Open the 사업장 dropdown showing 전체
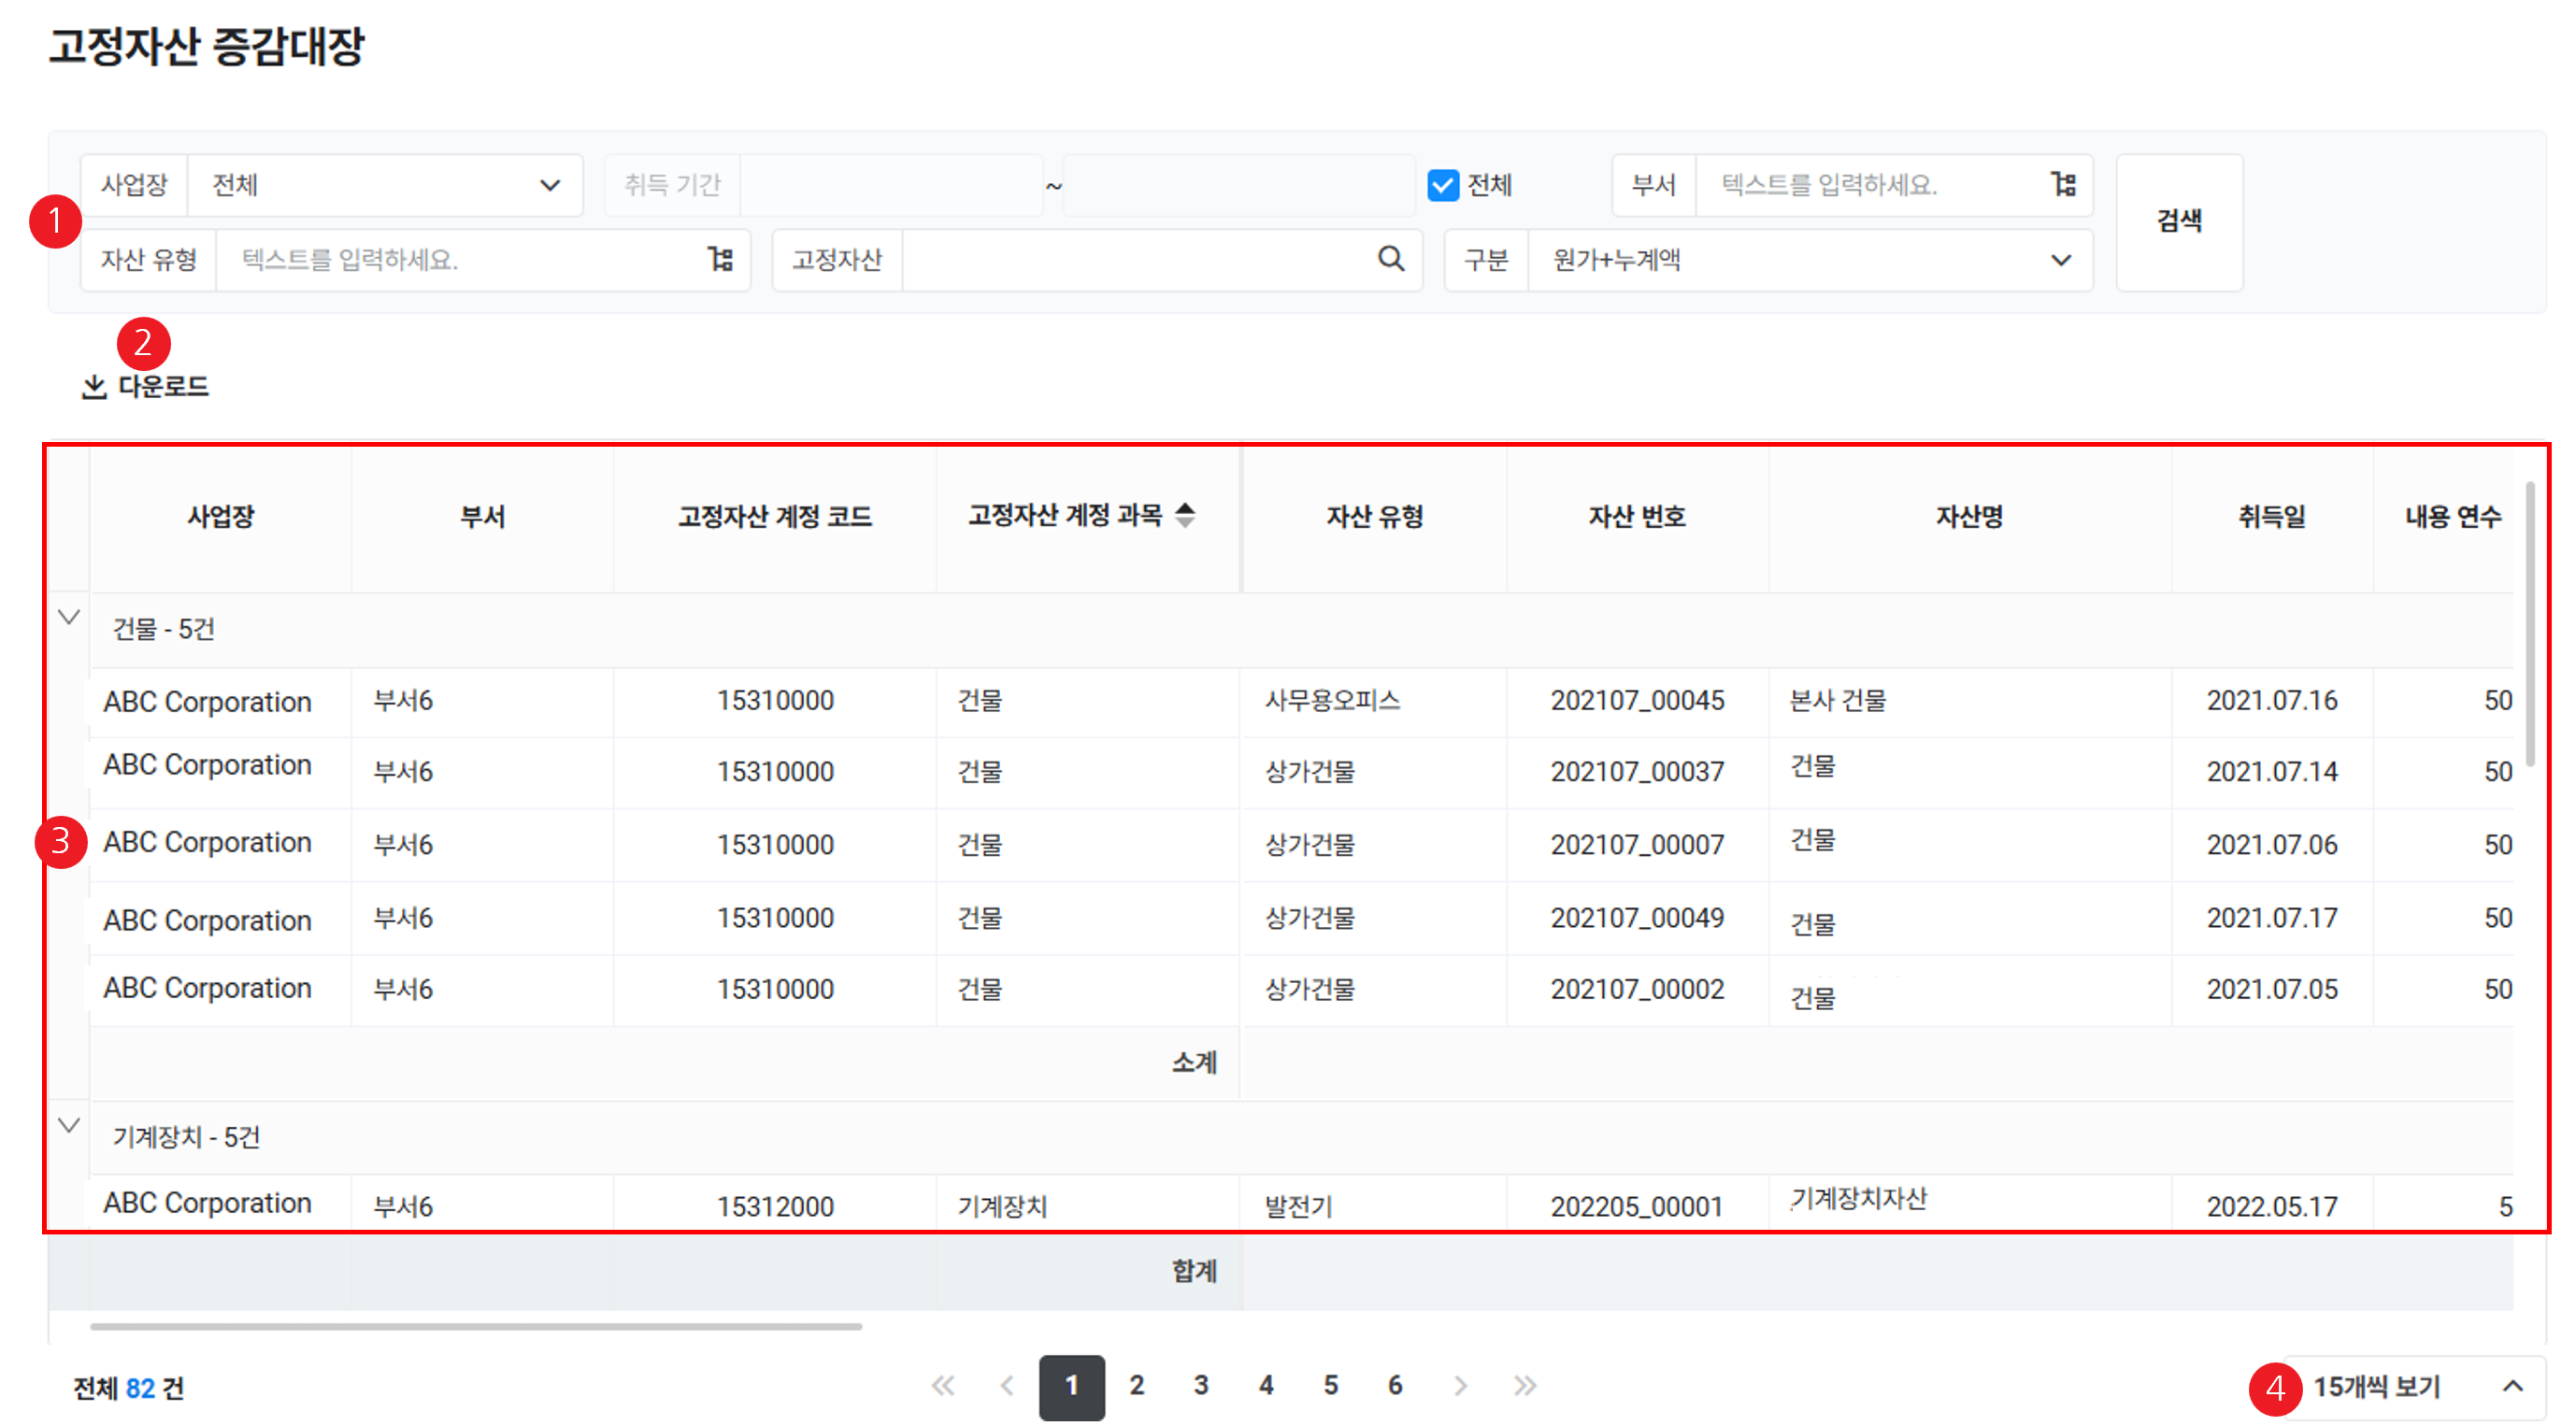Image resolution: width=2576 pixels, height=1426 pixels. pos(385,185)
